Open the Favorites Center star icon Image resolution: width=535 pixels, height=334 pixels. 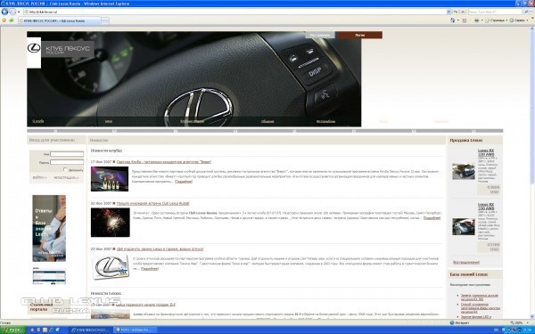click(4, 20)
